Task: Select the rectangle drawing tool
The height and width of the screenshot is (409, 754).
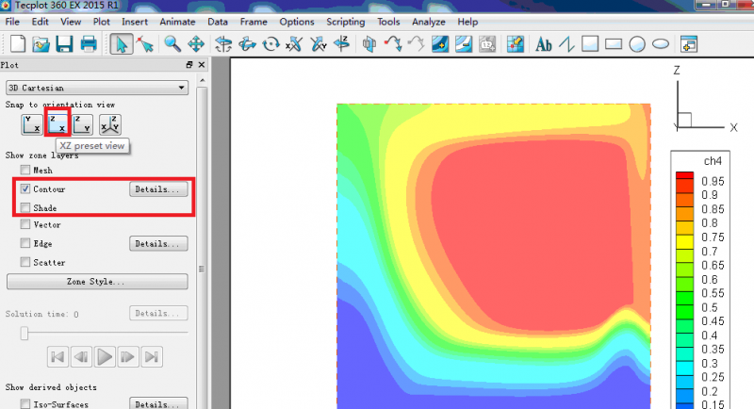Action: 614,44
